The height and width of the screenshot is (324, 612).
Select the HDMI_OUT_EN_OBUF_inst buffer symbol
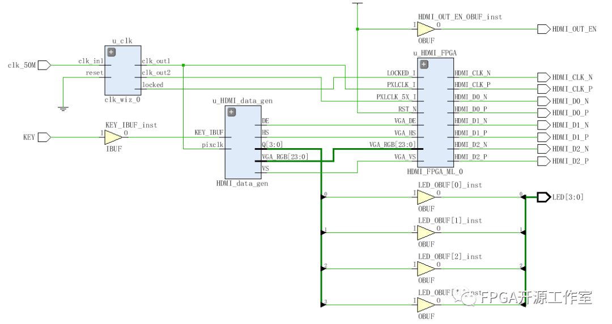tap(426, 29)
